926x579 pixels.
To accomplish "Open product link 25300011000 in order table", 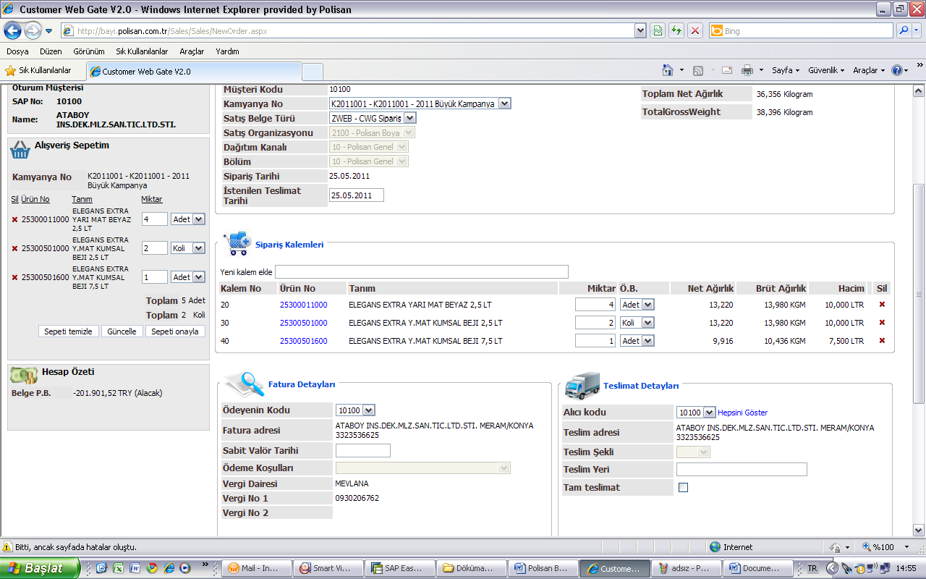I will coord(303,305).
